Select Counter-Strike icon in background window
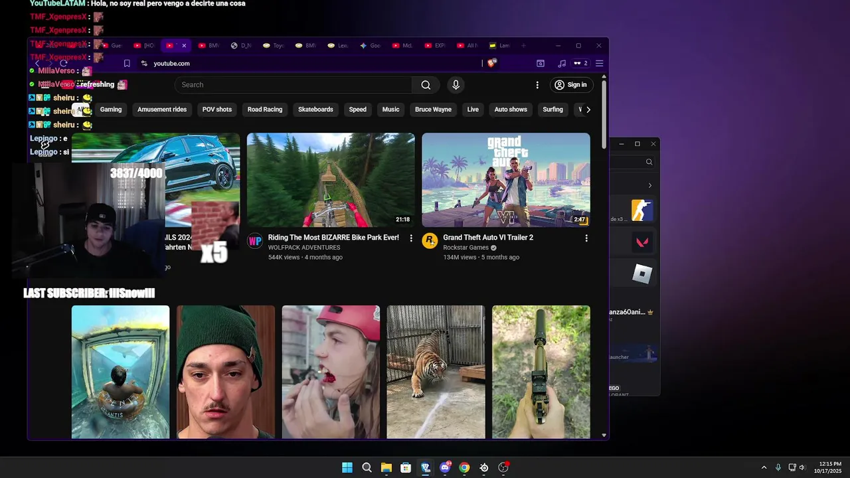 (x=642, y=210)
